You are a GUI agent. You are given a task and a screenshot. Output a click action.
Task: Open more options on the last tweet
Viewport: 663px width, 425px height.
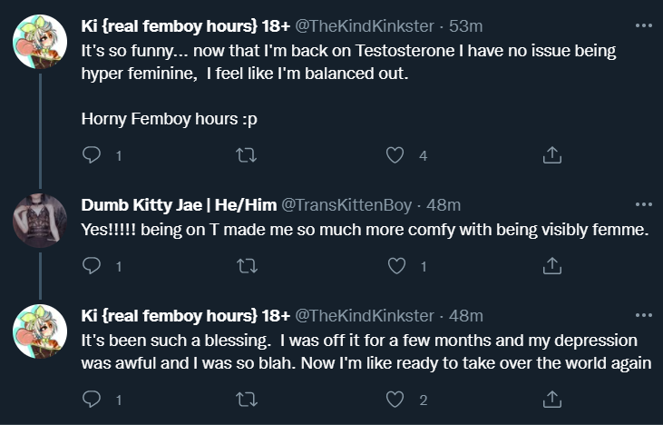644,315
